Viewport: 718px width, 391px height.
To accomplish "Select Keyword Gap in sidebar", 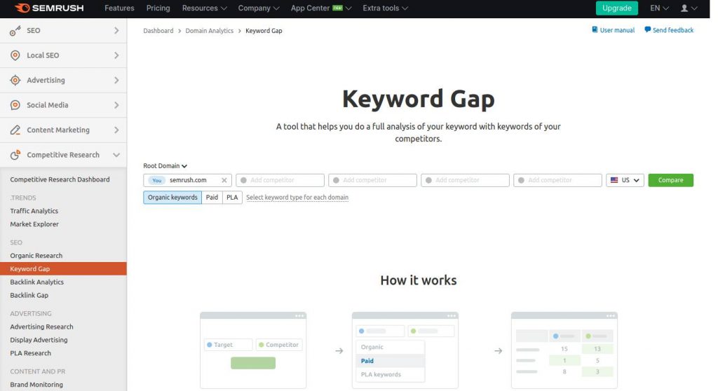I will pos(63,269).
